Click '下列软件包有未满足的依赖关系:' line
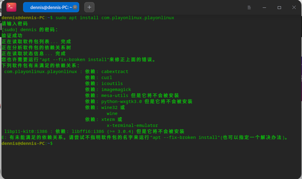This screenshot has width=302, height=179. tap(40, 66)
